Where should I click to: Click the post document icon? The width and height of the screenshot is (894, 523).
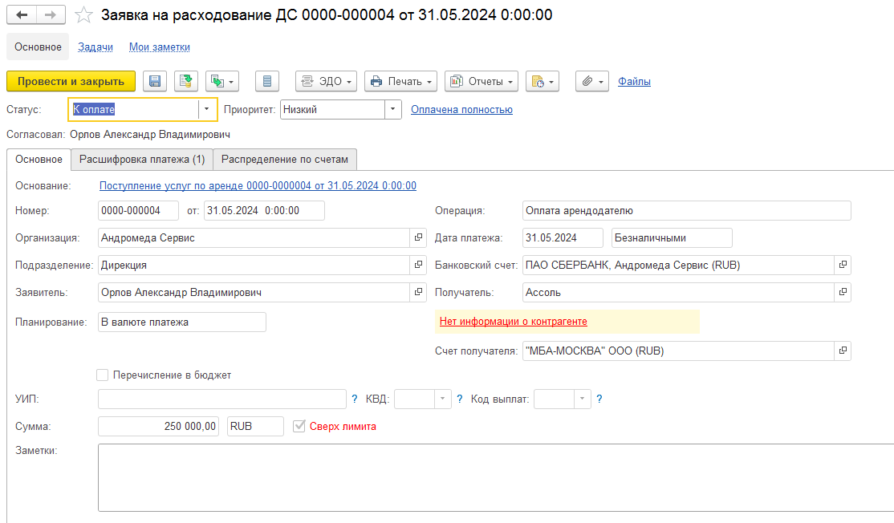point(186,81)
